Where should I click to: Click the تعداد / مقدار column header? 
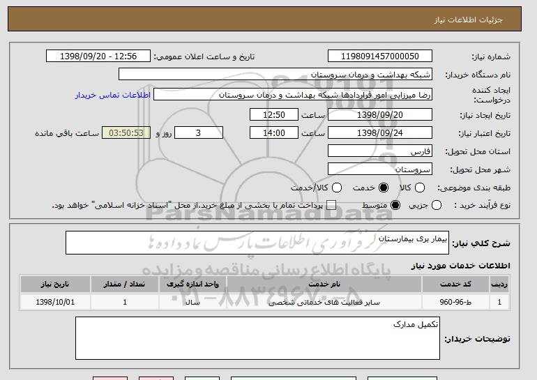tap(125, 284)
